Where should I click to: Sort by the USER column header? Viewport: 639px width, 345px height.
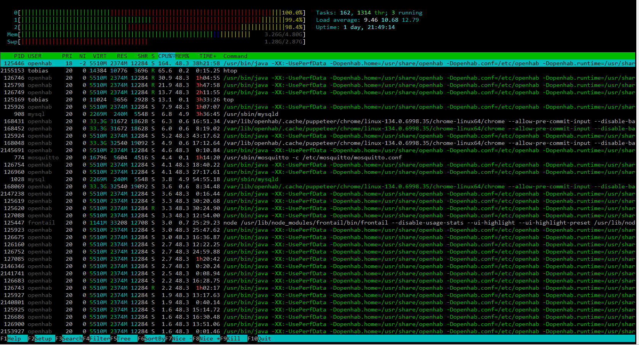(x=35, y=56)
